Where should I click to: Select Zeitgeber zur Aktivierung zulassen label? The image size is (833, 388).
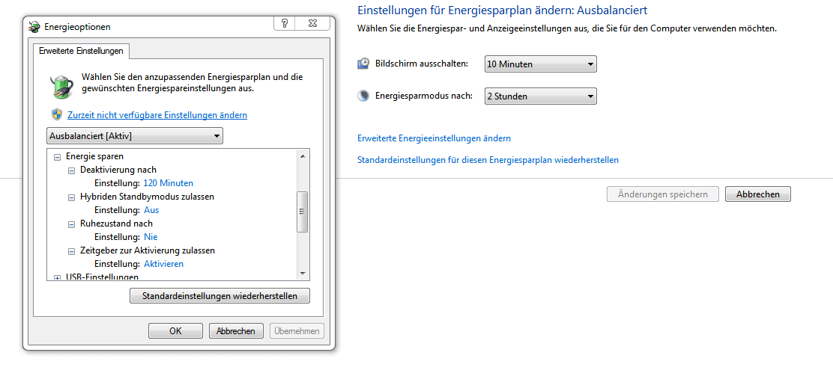pyautogui.click(x=147, y=250)
